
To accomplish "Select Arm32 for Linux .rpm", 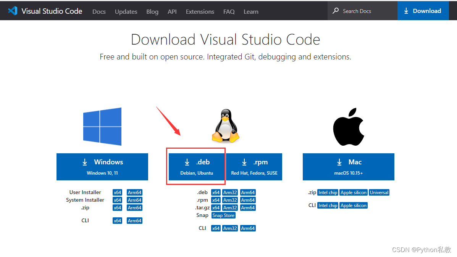I will point(230,200).
